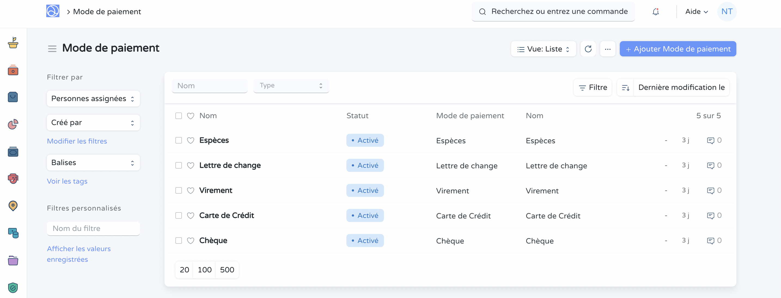Open the Vue: Liste view selector
Screen dimensions: 781x298
543,49
